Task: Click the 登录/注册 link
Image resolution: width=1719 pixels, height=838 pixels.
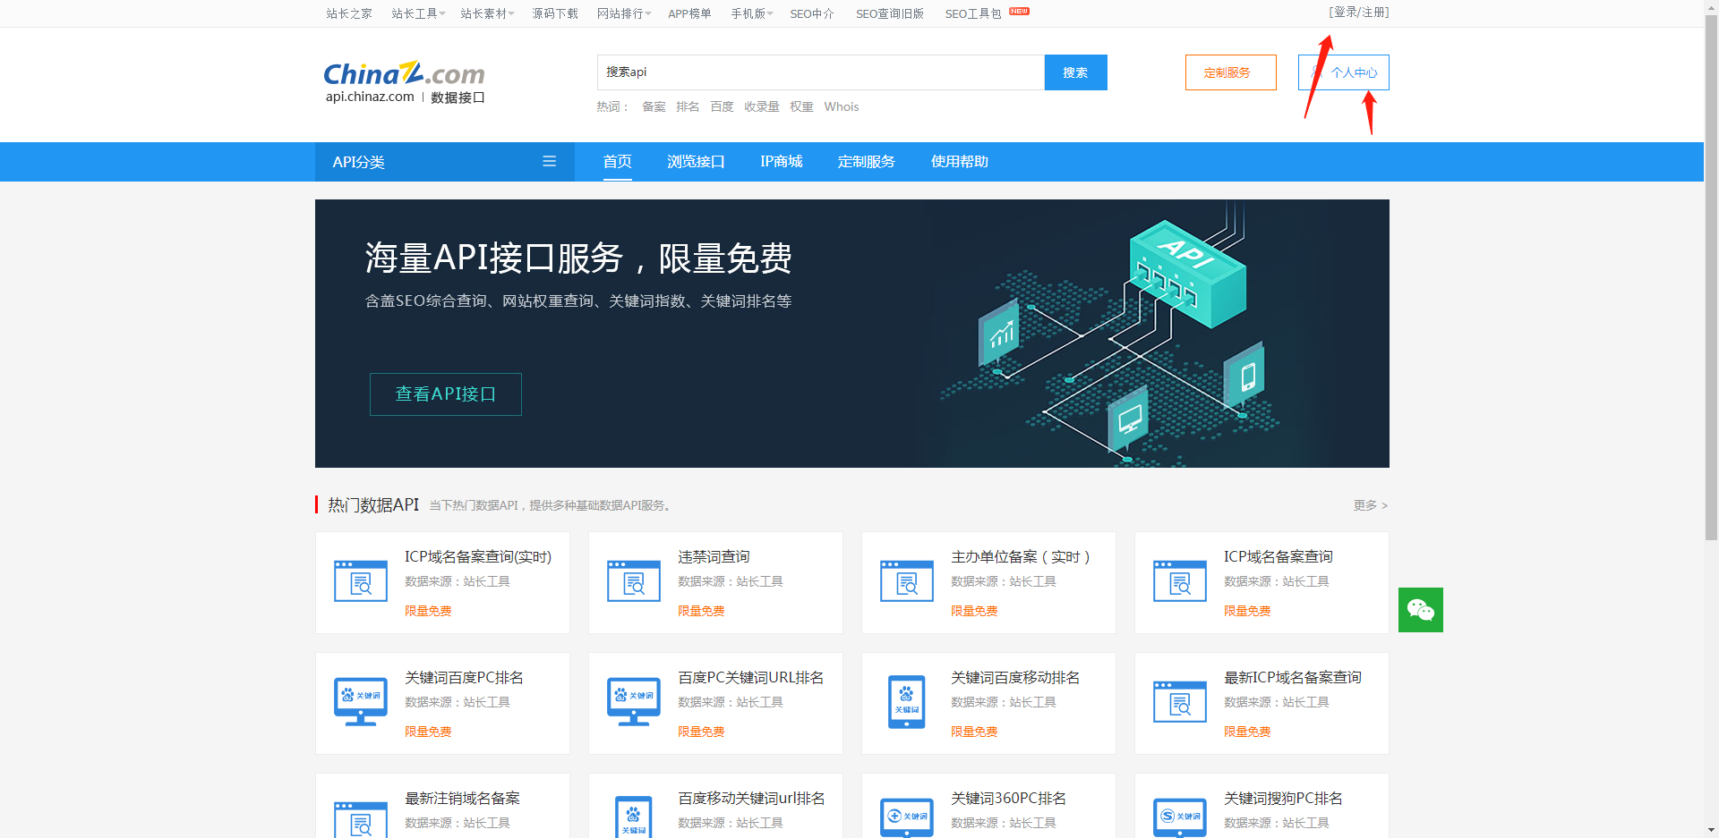Action: pos(1359,13)
